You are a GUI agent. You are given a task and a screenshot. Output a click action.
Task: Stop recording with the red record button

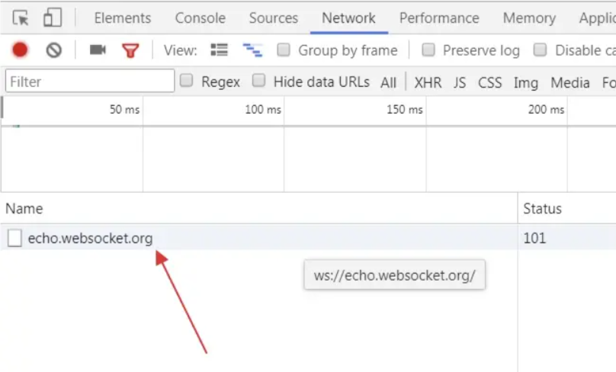[x=20, y=50]
